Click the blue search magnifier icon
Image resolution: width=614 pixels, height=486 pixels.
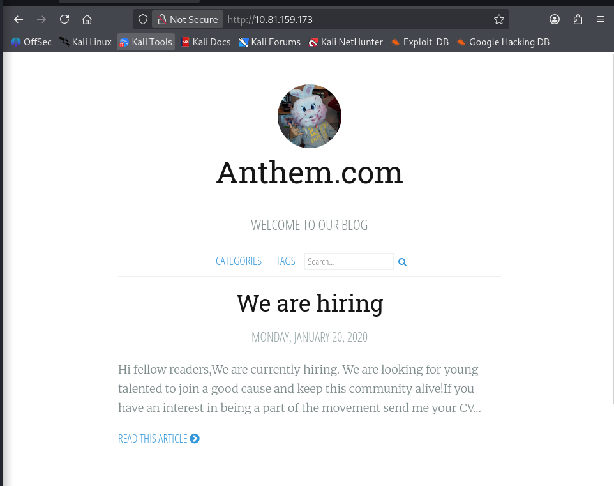tap(403, 262)
